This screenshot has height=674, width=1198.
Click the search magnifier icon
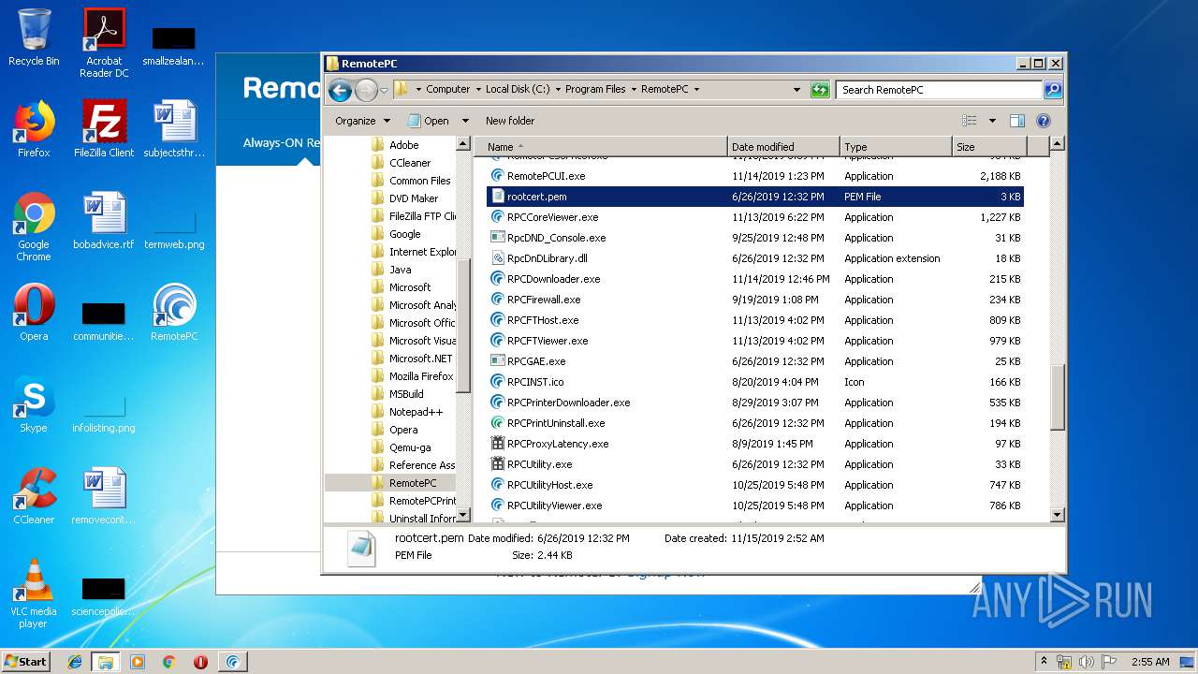coord(1053,90)
